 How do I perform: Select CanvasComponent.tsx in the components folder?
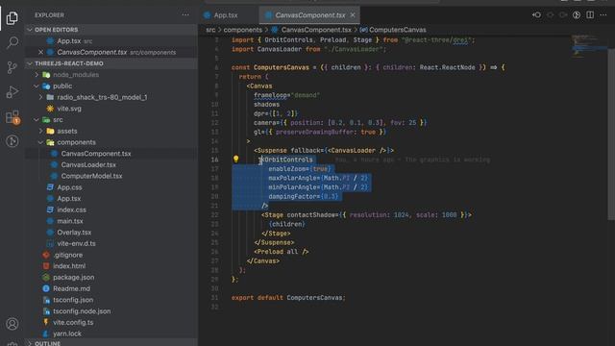click(x=96, y=154)
